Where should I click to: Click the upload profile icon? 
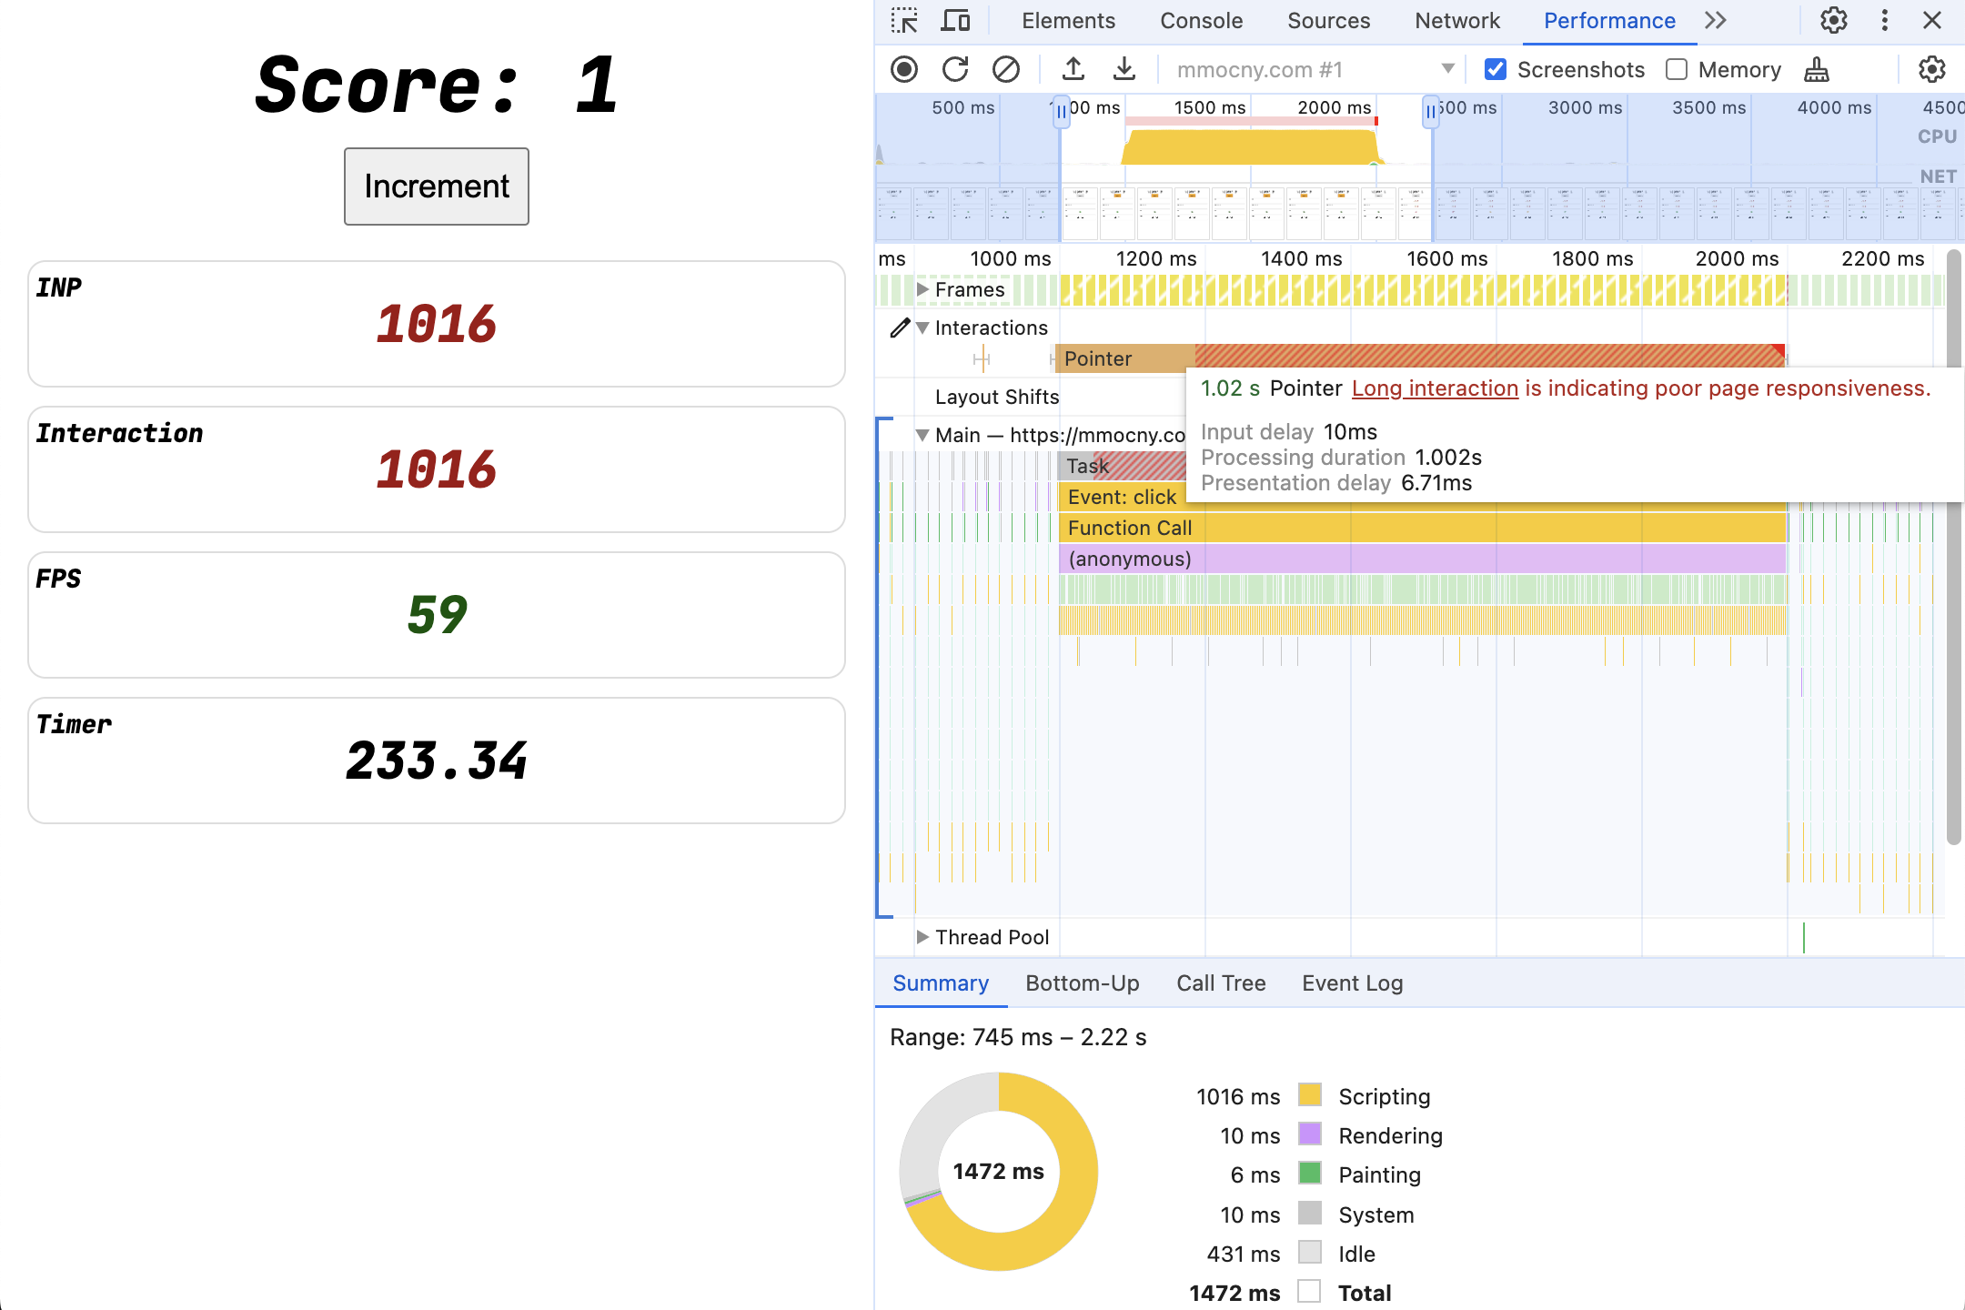tap(1073, 69)
